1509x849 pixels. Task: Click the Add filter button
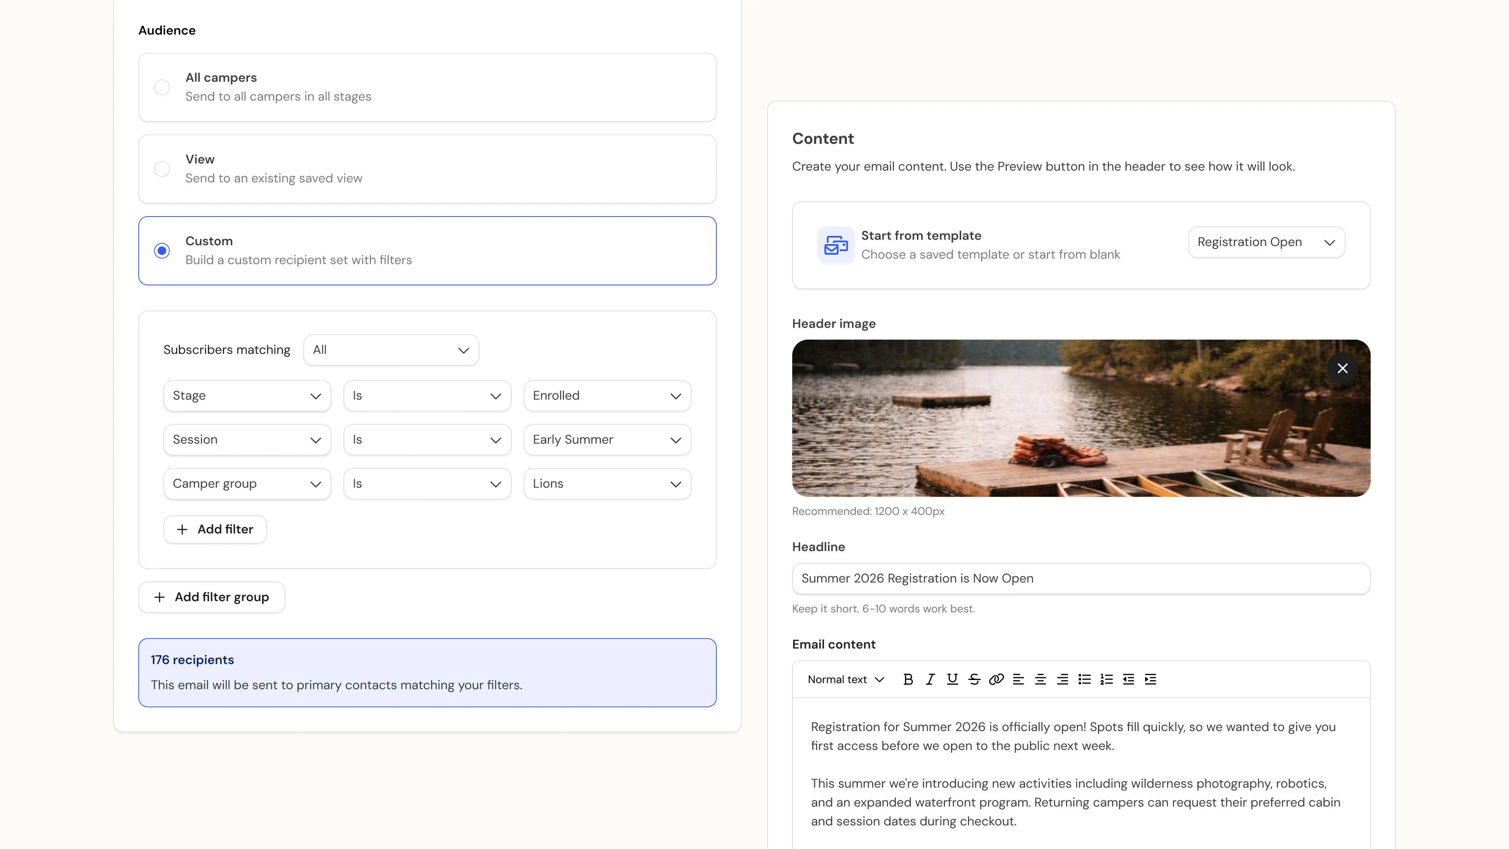pos(215,529)
